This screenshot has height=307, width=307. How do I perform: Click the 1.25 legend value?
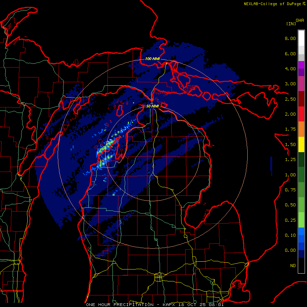coord(290,160)
